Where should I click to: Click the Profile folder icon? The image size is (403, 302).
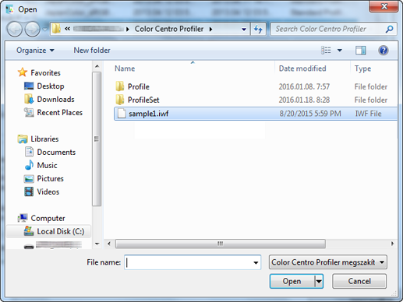(119, 86)
